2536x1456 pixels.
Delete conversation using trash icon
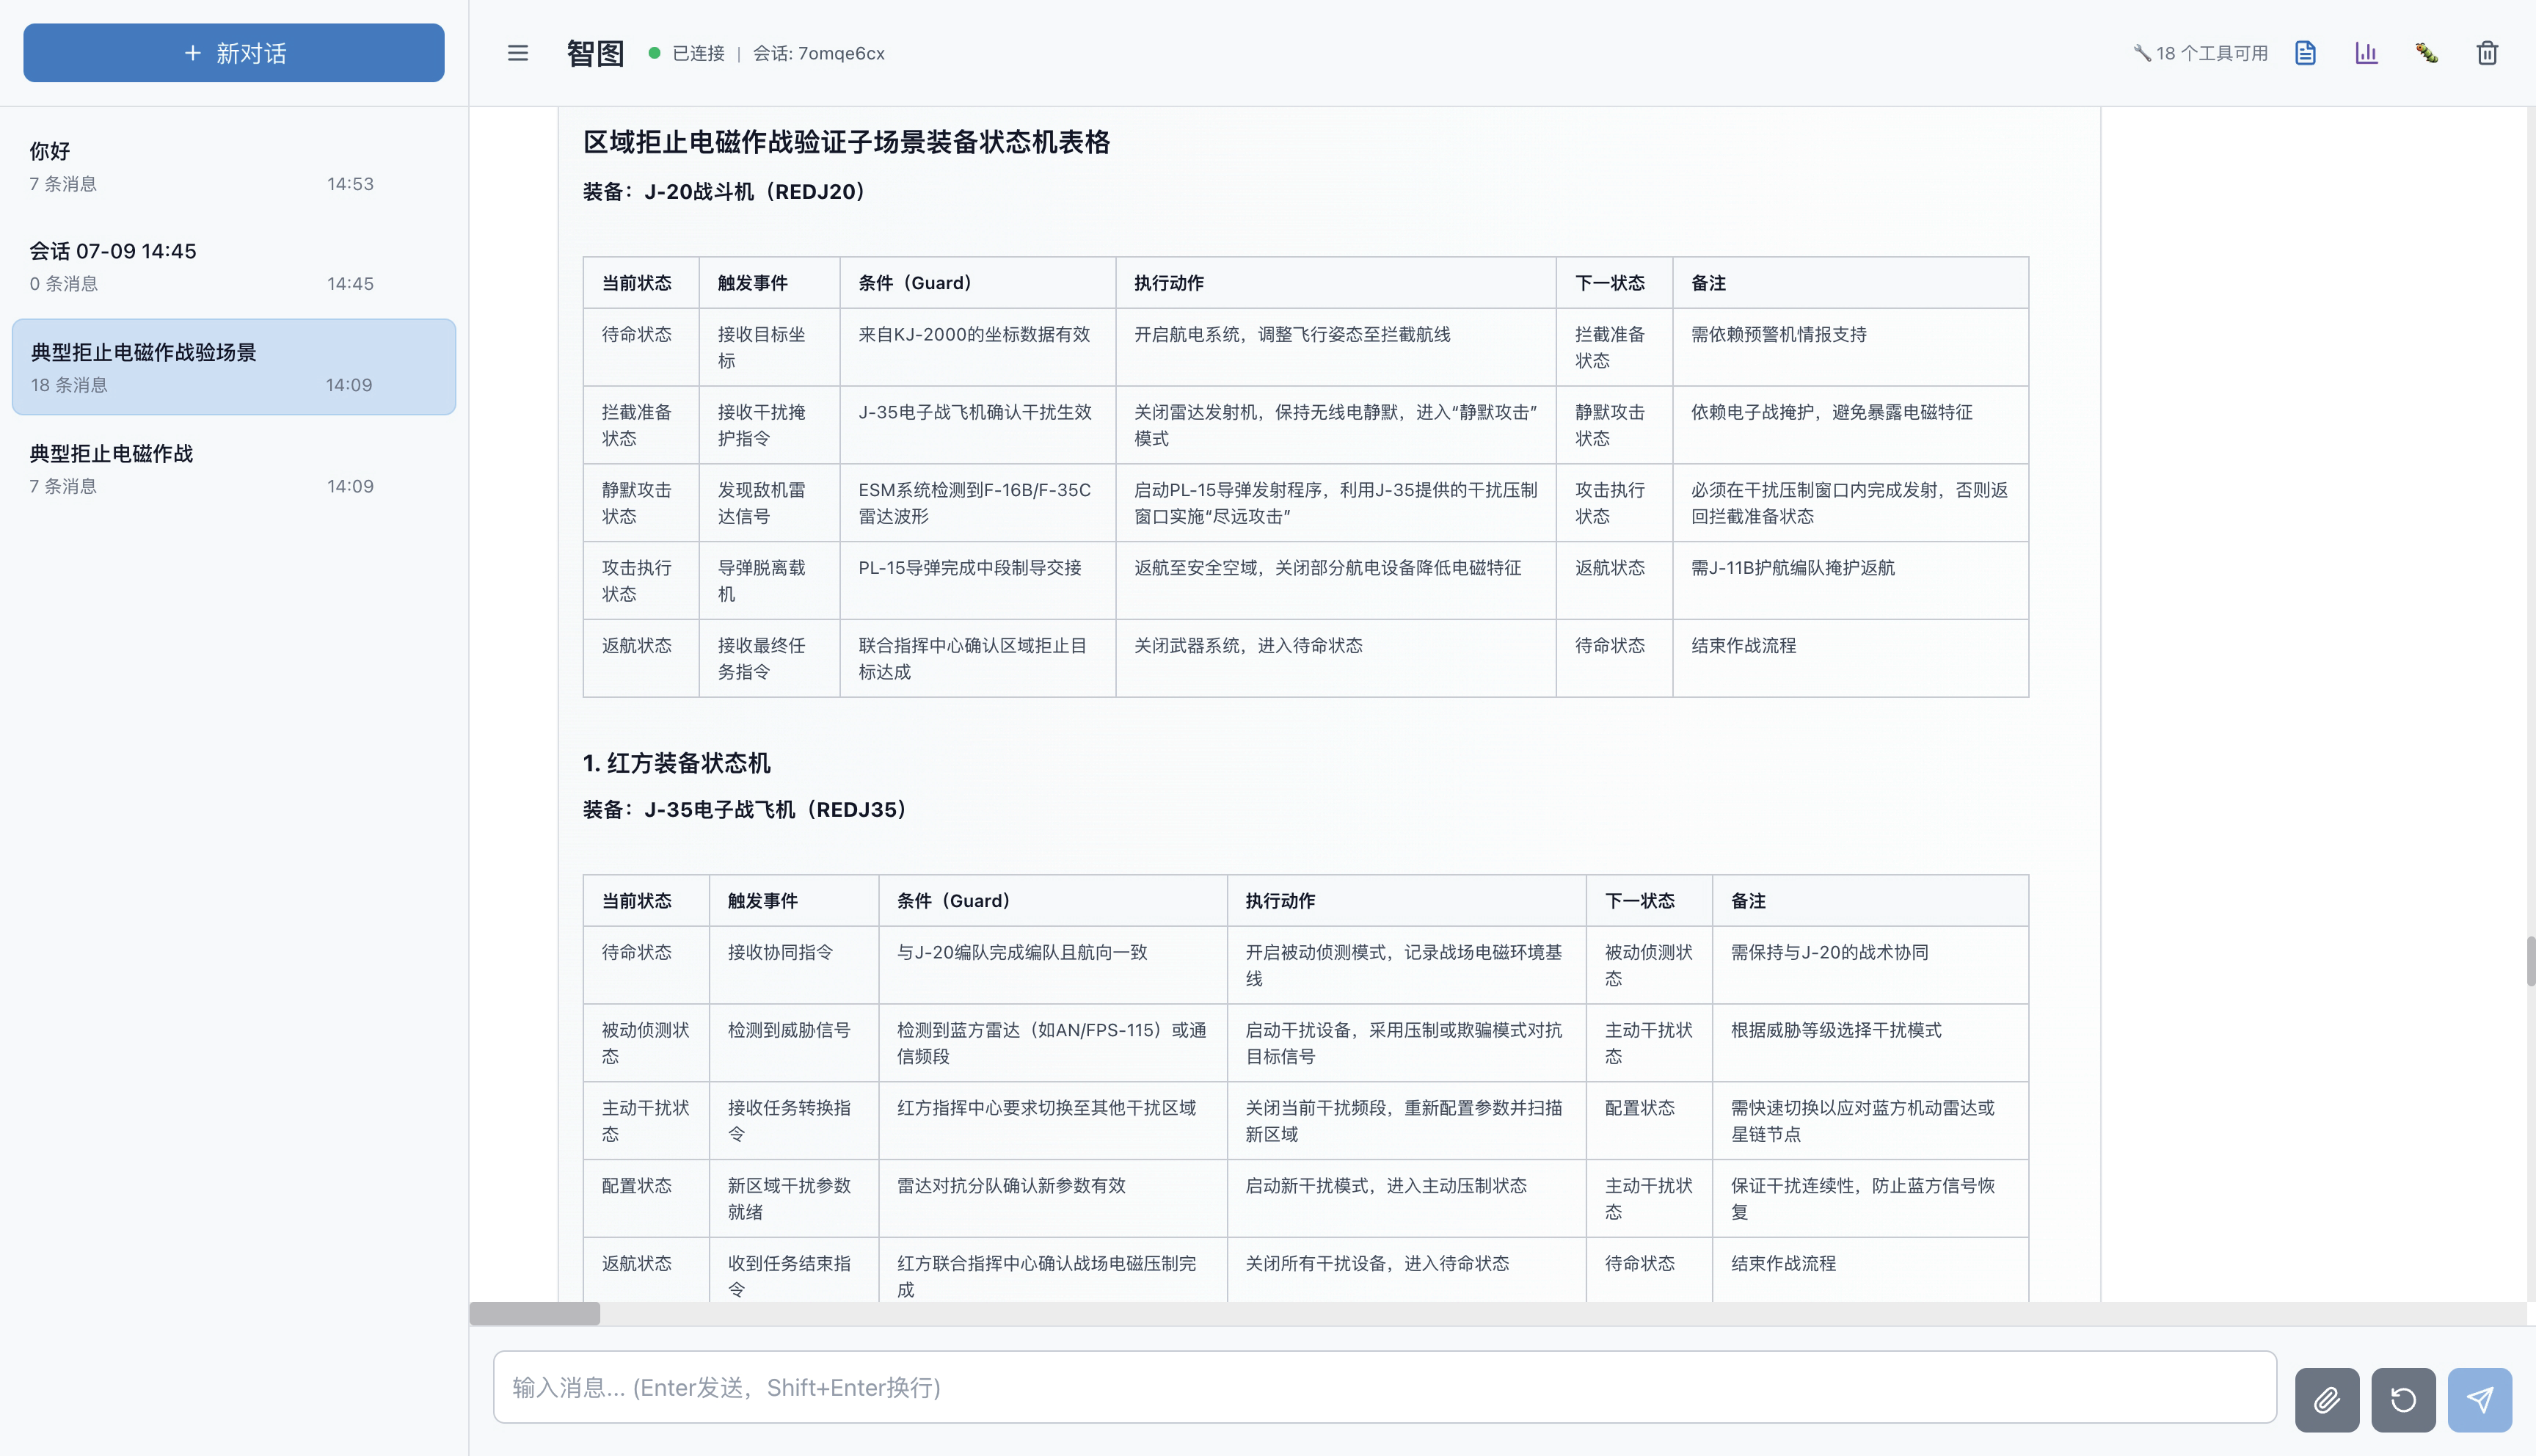coord(2487,53)
